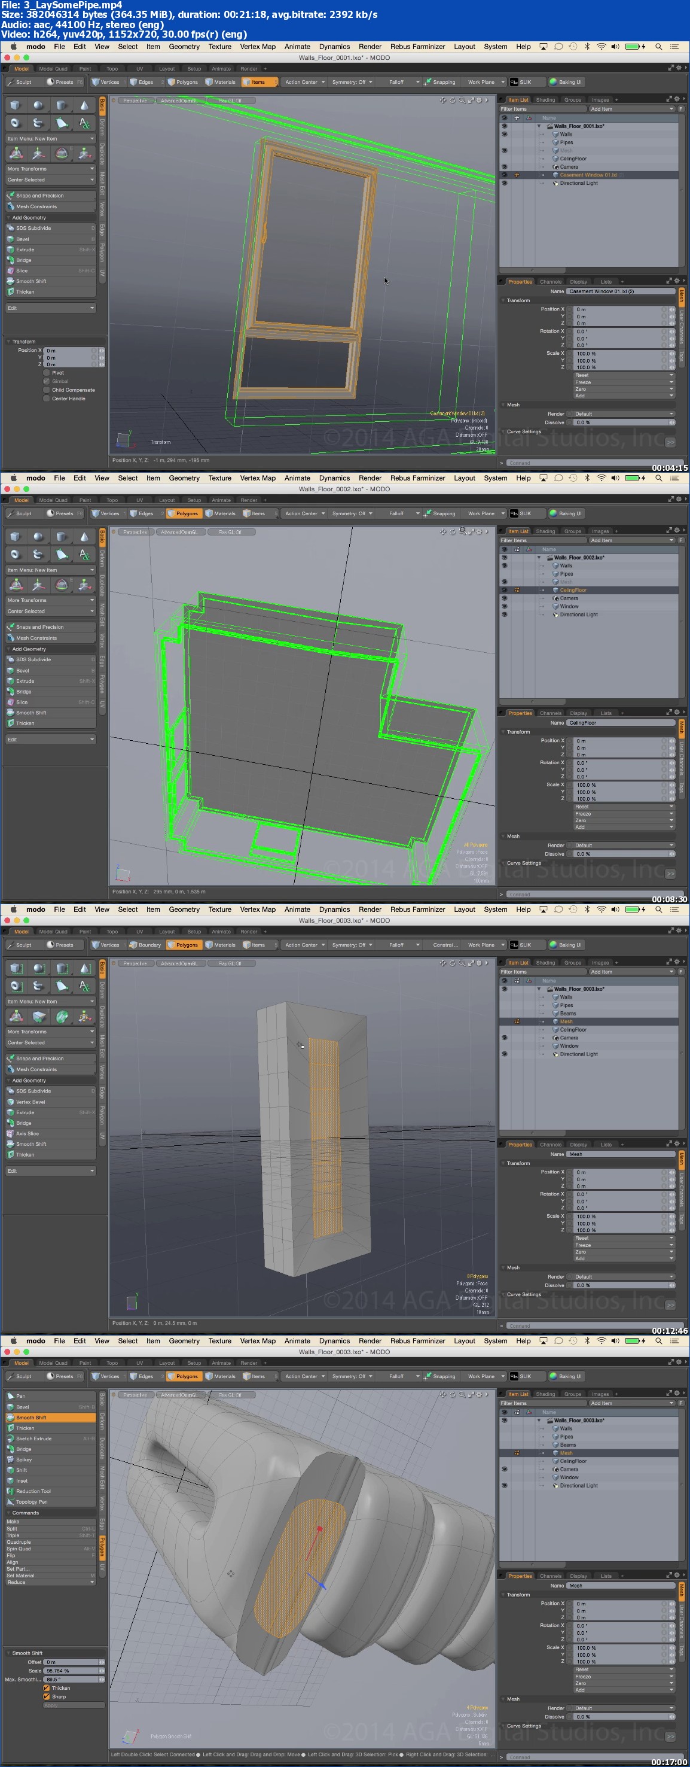Hide the Directional Light in 00:04:15 frame
The width and height of the screenshot is (690, 1767).
pos(504,183)
